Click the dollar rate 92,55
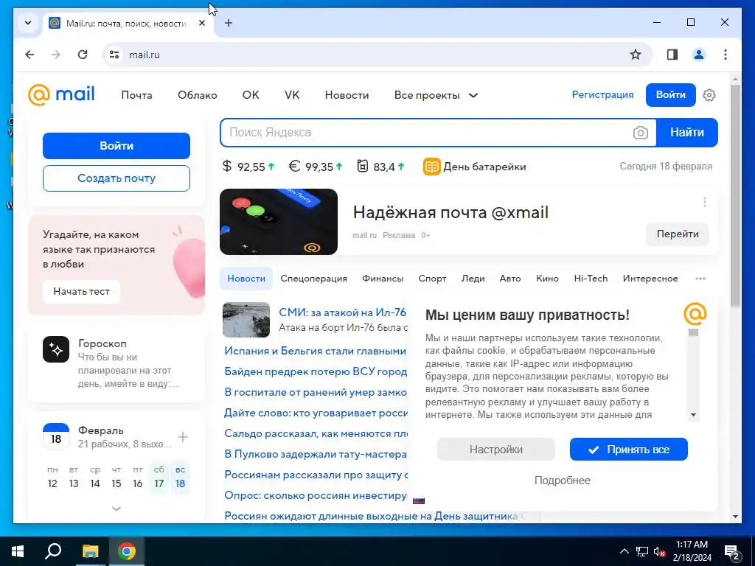Screen dimensions: 755x566 pyautogui.click(x=248, y=167)
